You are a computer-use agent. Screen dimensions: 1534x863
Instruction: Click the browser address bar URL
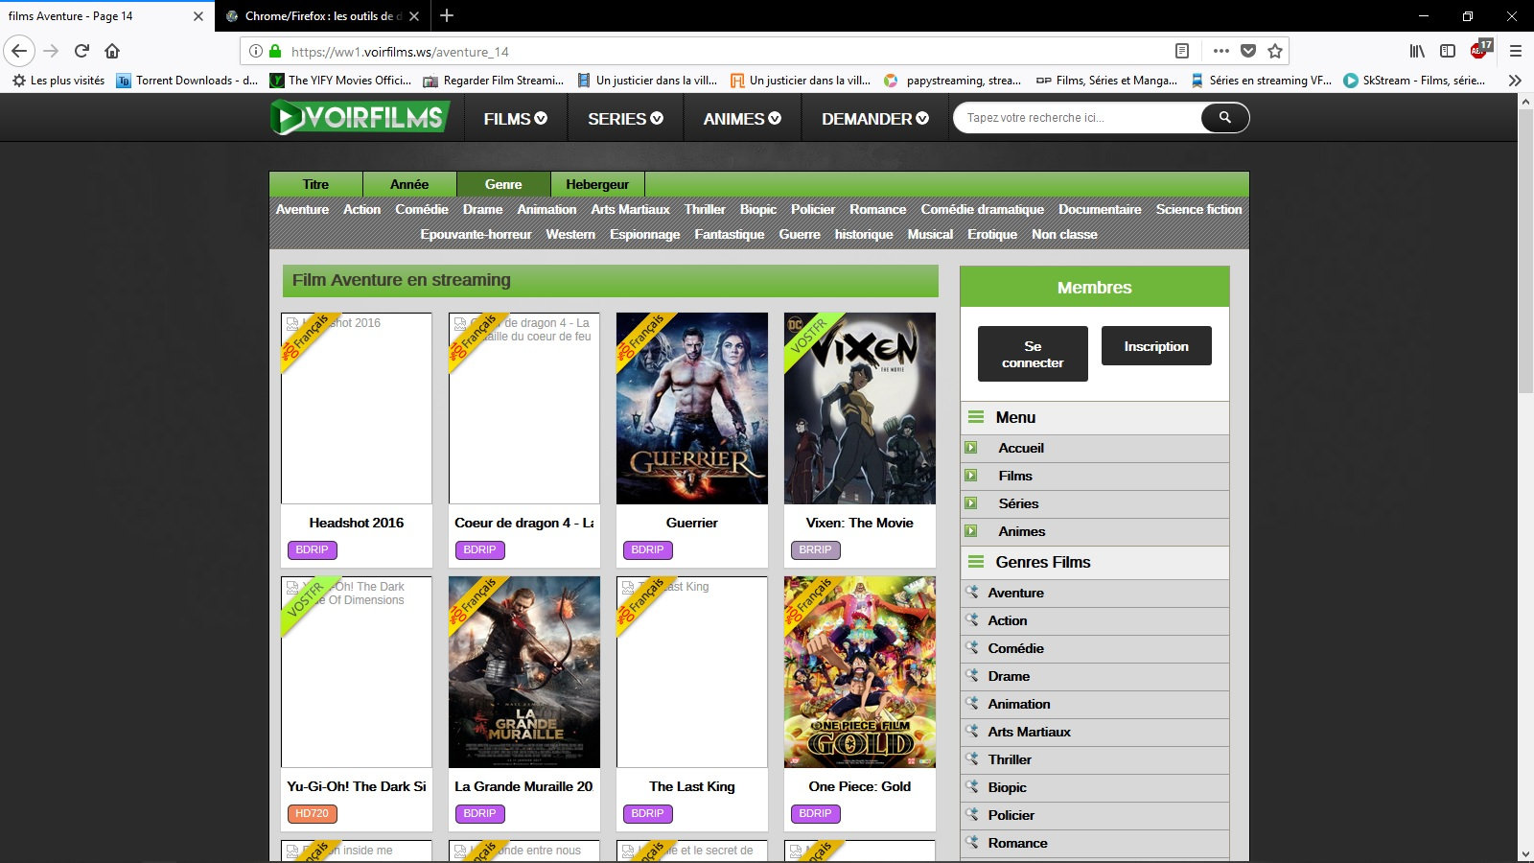(400, 52)
